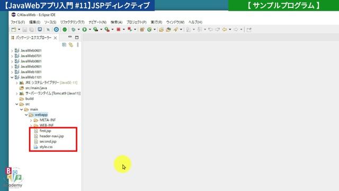Open the ソース(S) menu

pyautogui.click(x=50, y=22)
